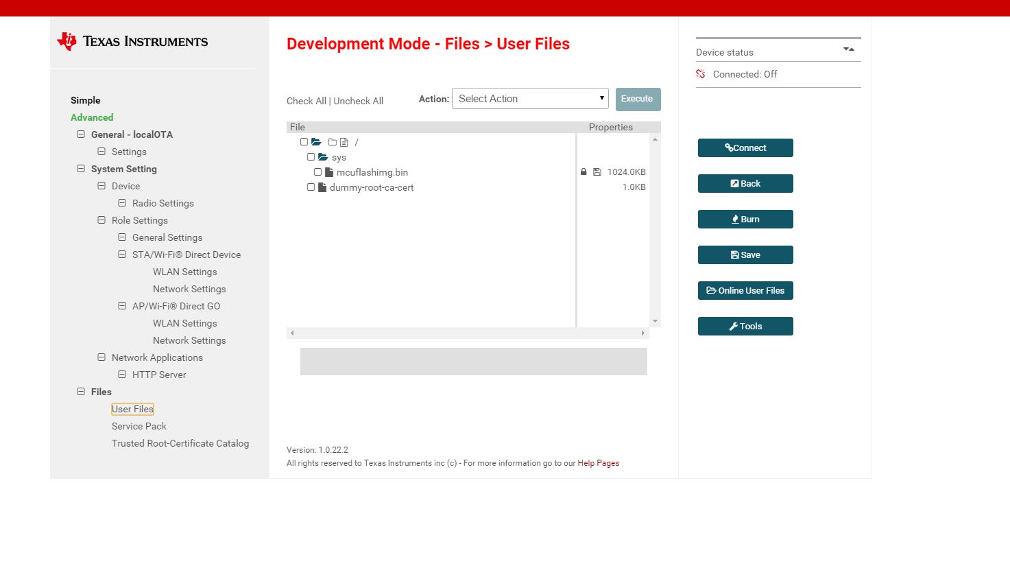1010x566 pixels.
Task: Collapse the AP/Wi-Fi Direct GO node
Action: 122,306
